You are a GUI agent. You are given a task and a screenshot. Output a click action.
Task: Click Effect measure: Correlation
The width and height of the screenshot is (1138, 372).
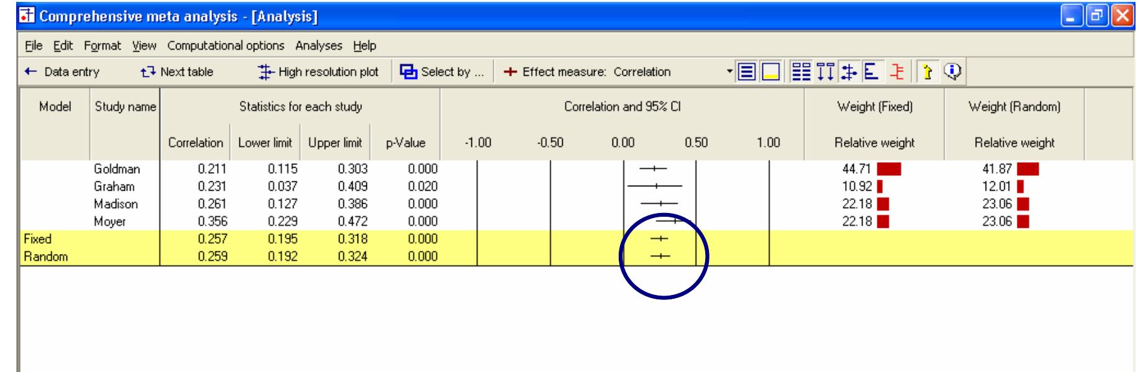(587, 72)
